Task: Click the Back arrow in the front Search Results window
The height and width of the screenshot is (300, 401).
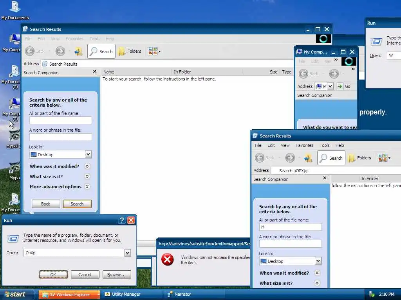Action: coord(260,158)
